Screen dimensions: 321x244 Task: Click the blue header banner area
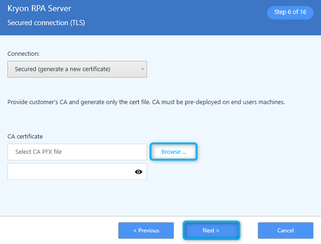160,18
